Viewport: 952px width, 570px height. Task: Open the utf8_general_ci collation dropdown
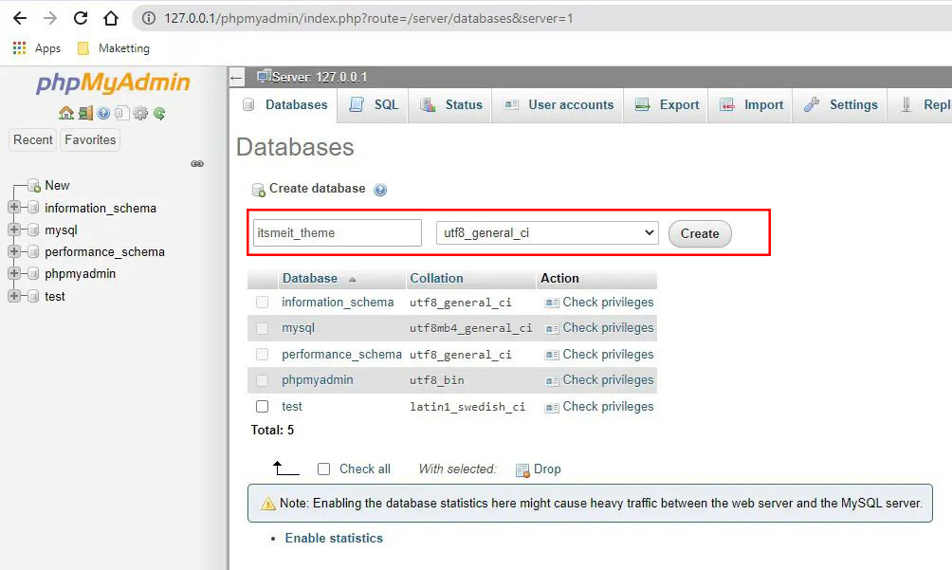548,231
